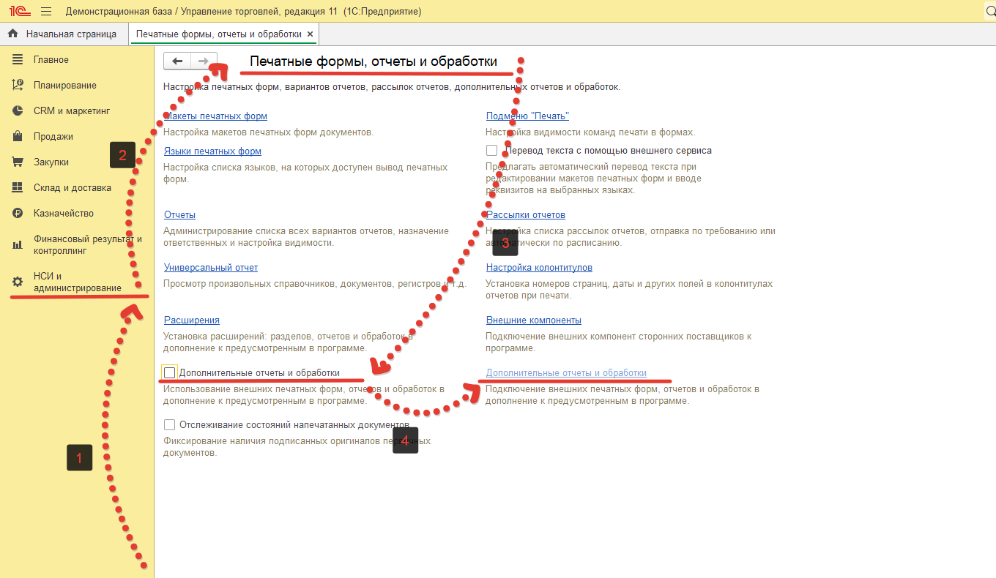The width and height of the screenshot is (996, 578).
Task: Check Перевод текста с помощью внешнего сервиса
Action: [x=491, y=151]
